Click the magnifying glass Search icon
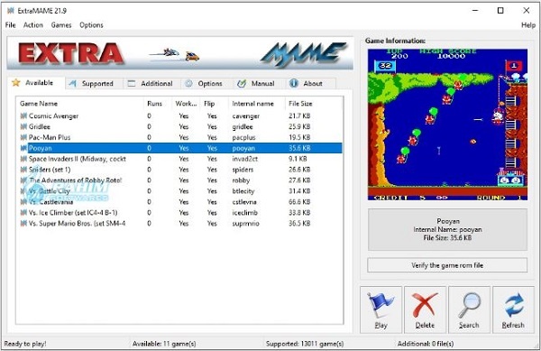Viewport: 541px width, 351px height. point(469,305)
